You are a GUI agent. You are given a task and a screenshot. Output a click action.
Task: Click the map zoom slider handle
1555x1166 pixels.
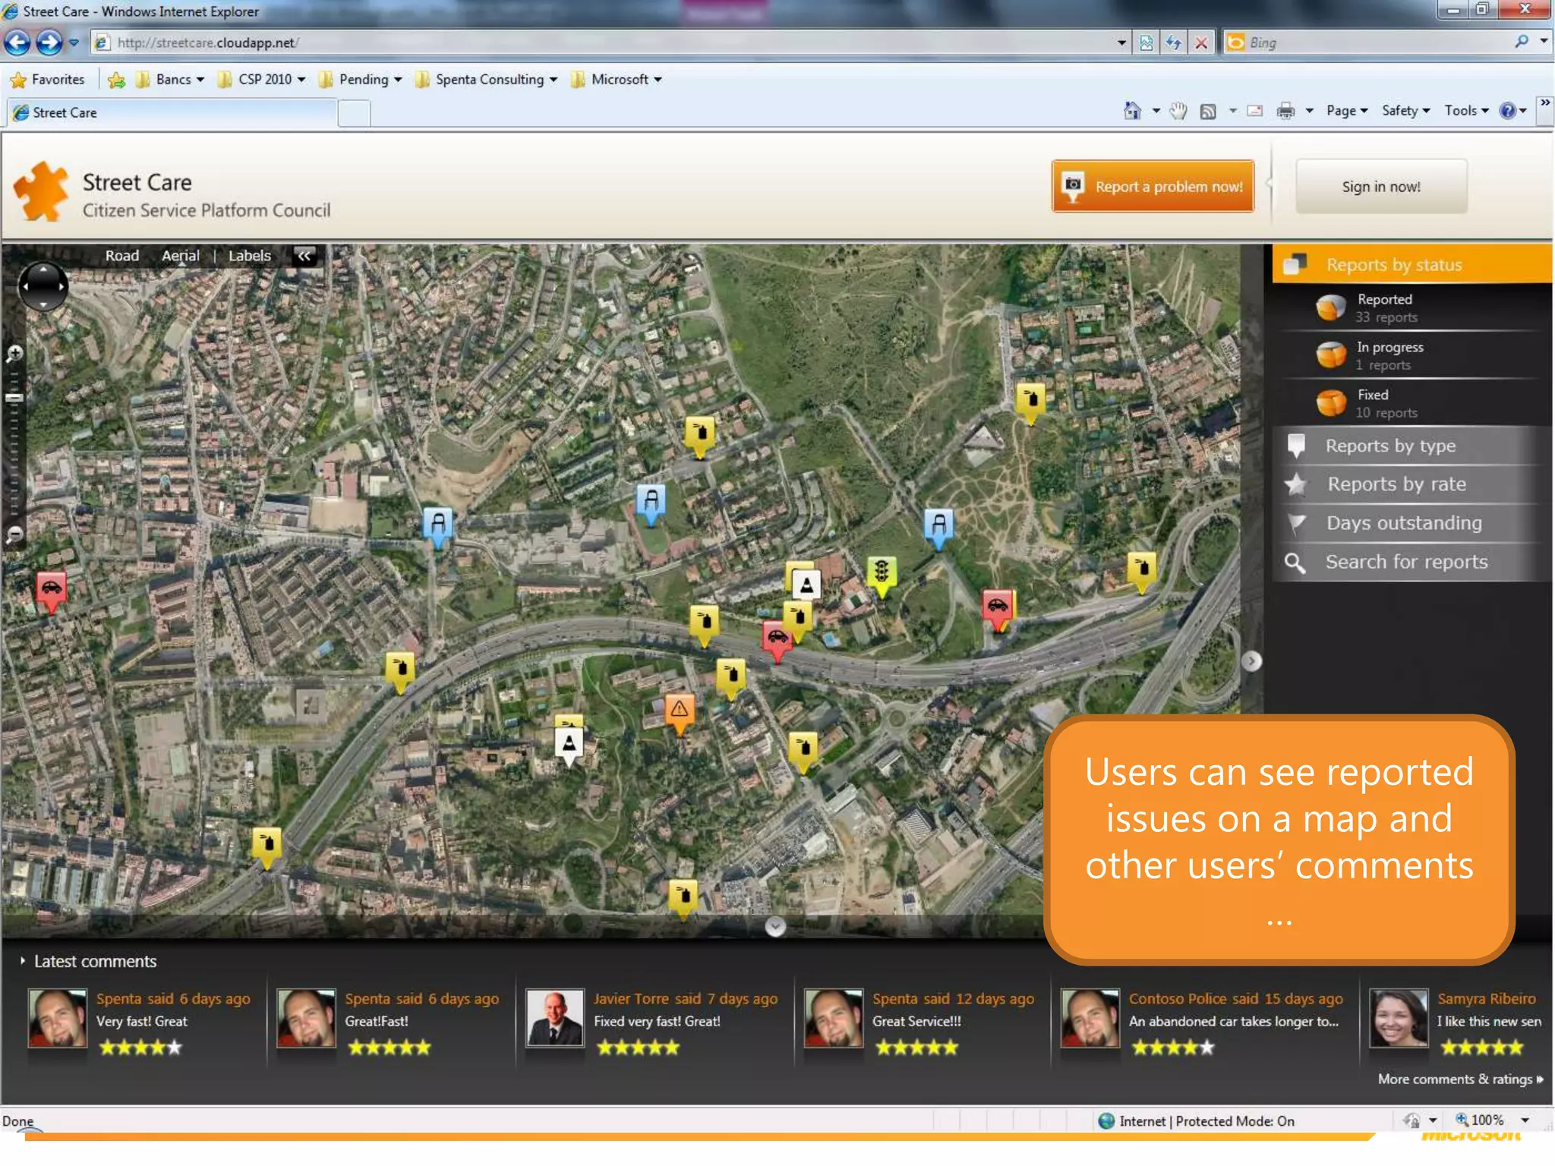pyautogui.click(x=14, y=397)
